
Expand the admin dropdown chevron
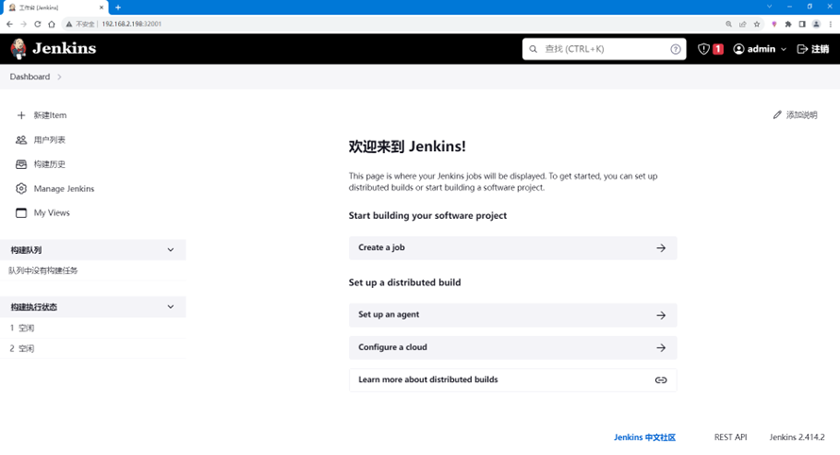click(783, 49)
